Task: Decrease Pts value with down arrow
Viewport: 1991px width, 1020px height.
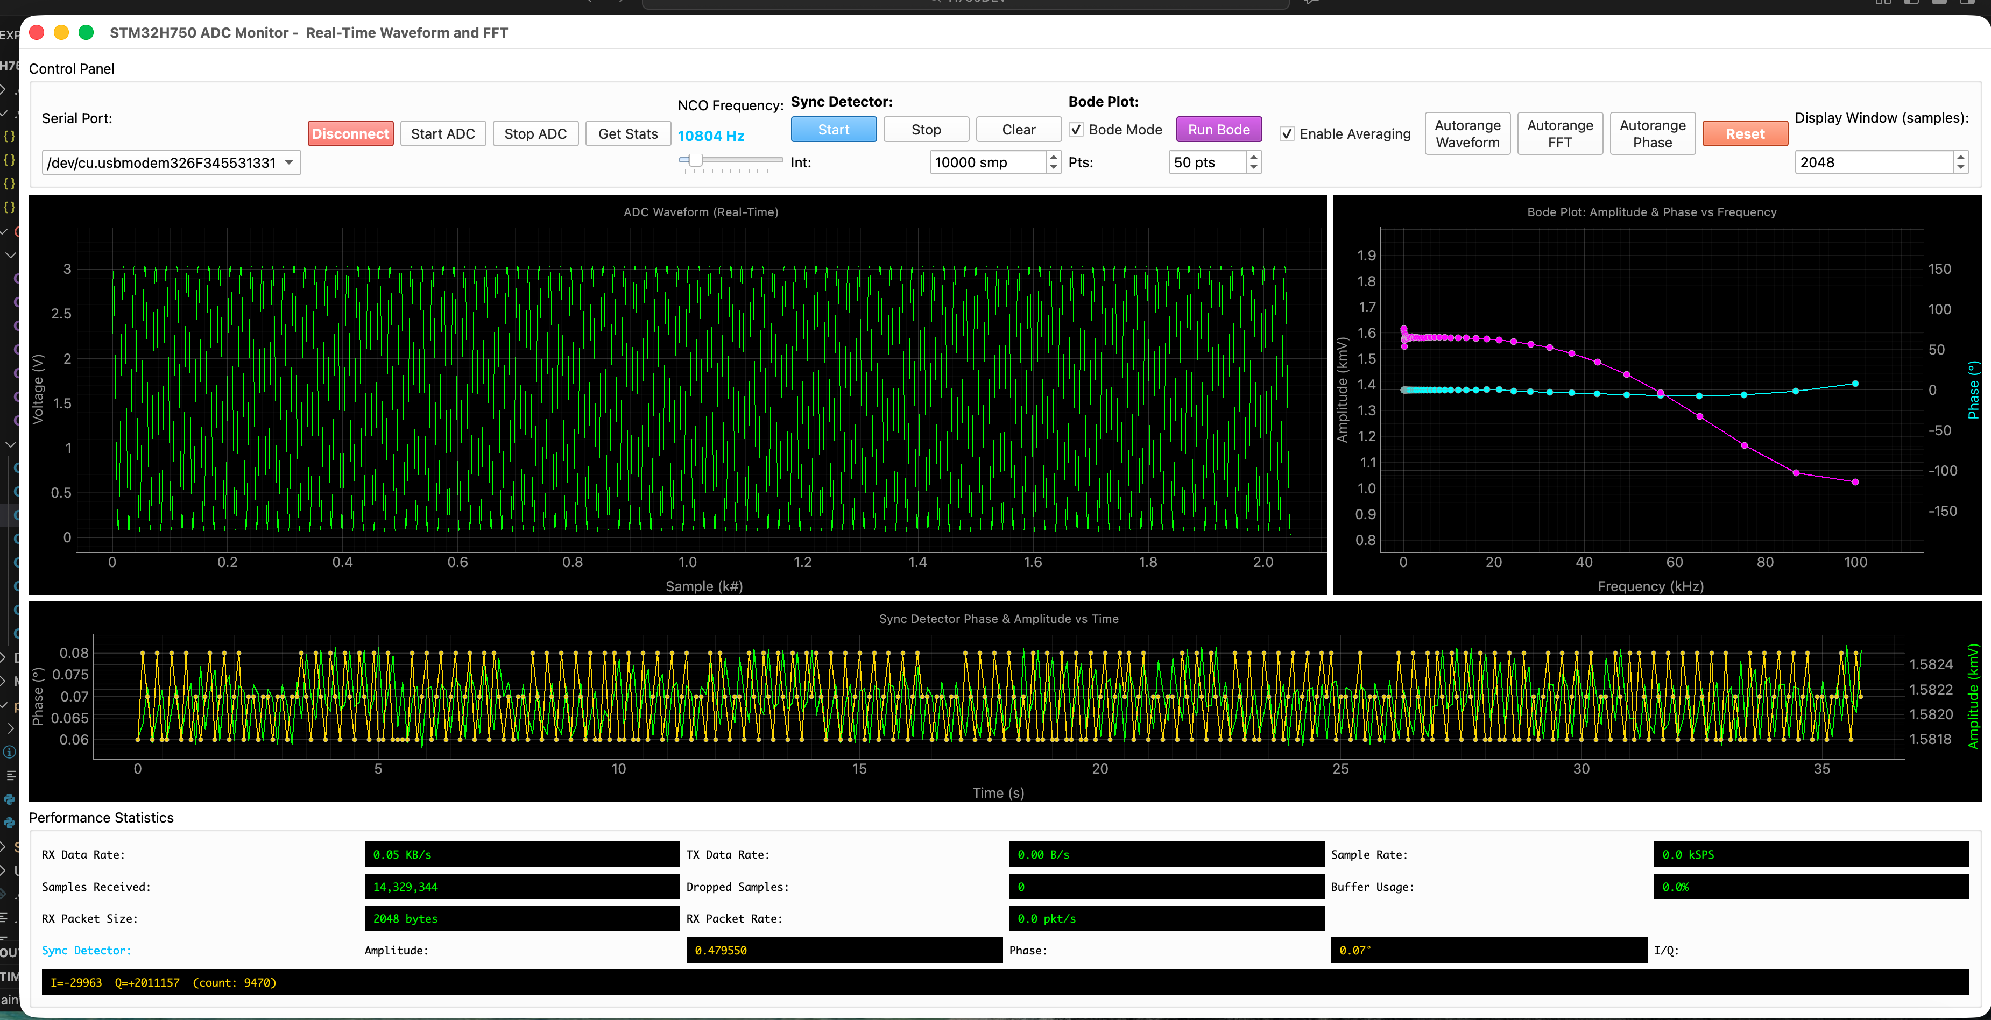Action: (1254, 168)
